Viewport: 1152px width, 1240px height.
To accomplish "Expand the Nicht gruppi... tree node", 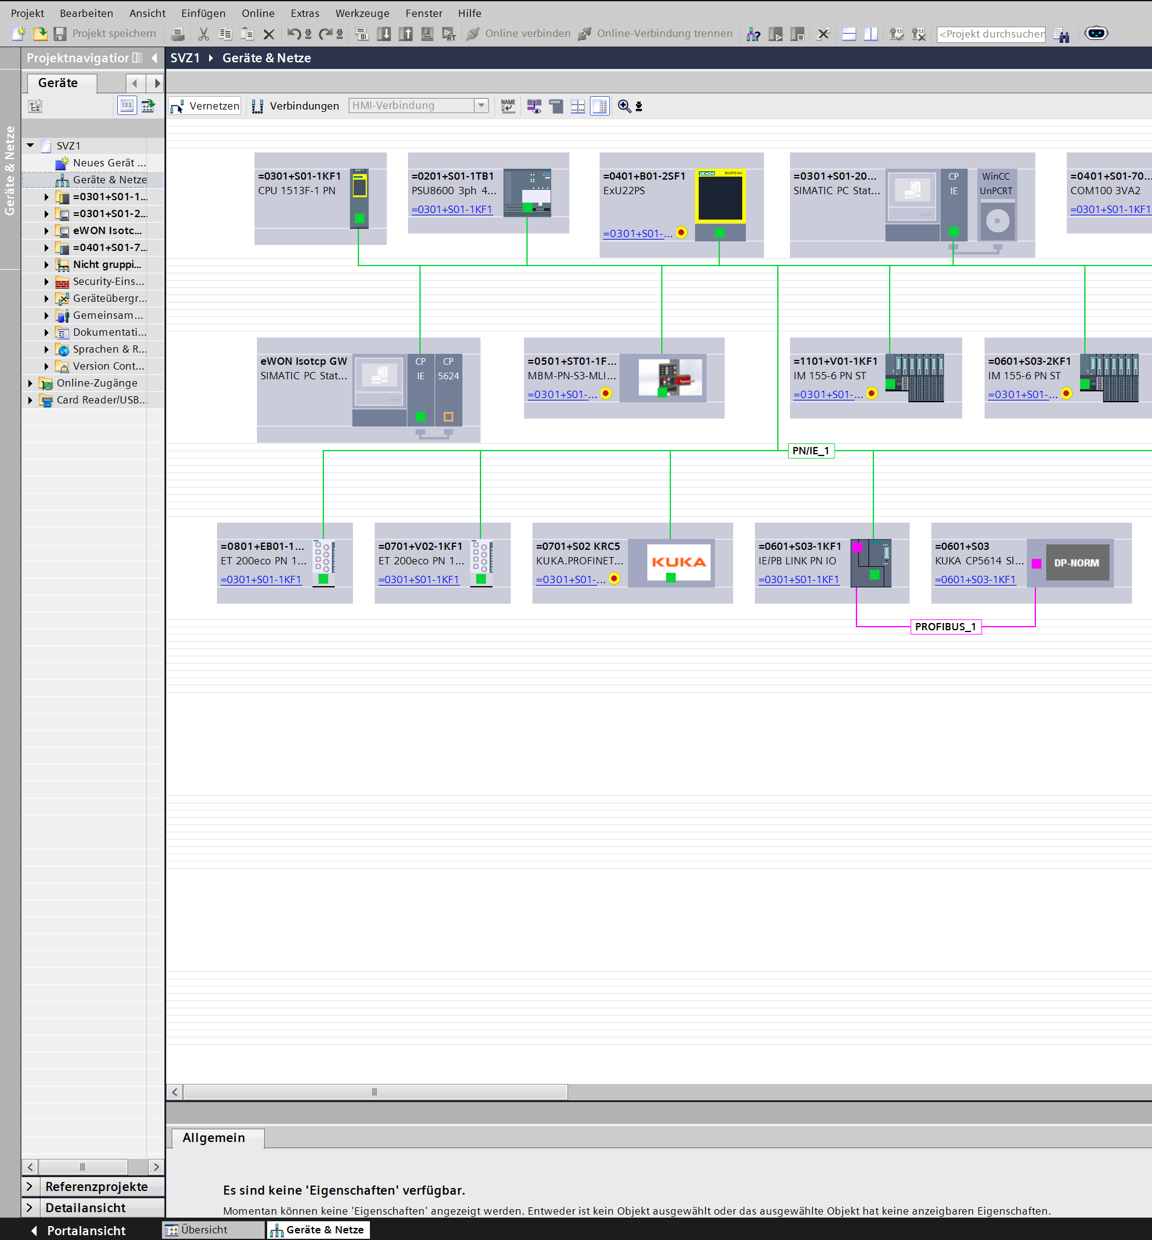I will 46,264.
